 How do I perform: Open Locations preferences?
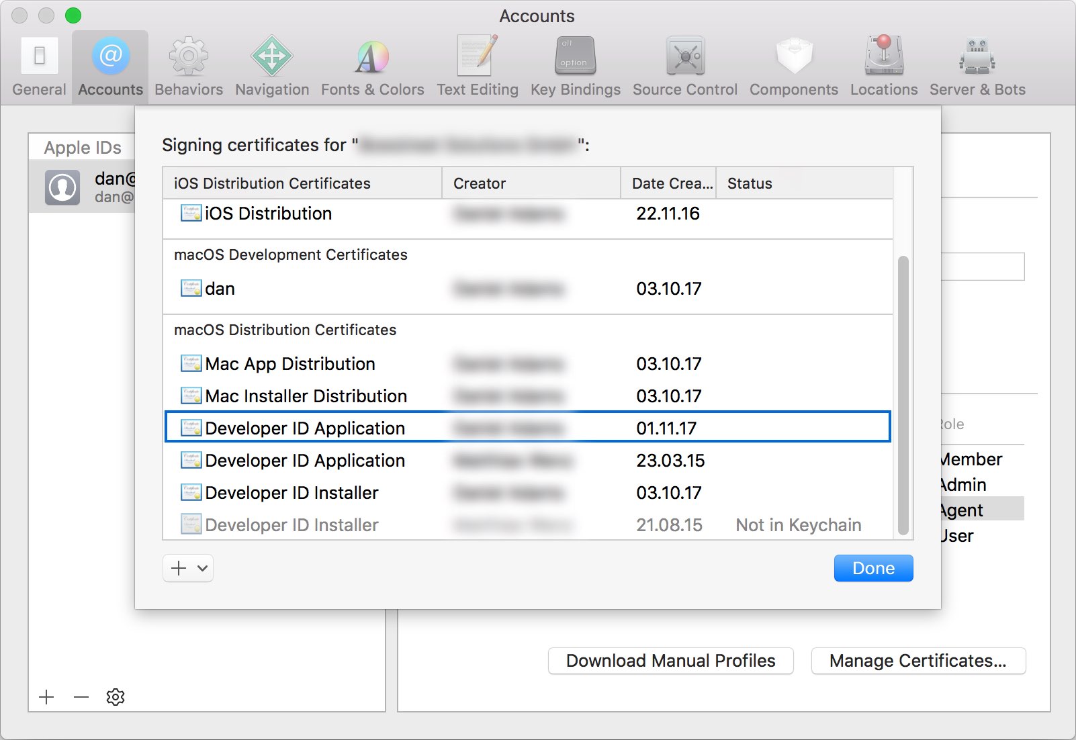click(x=884, y=67)
